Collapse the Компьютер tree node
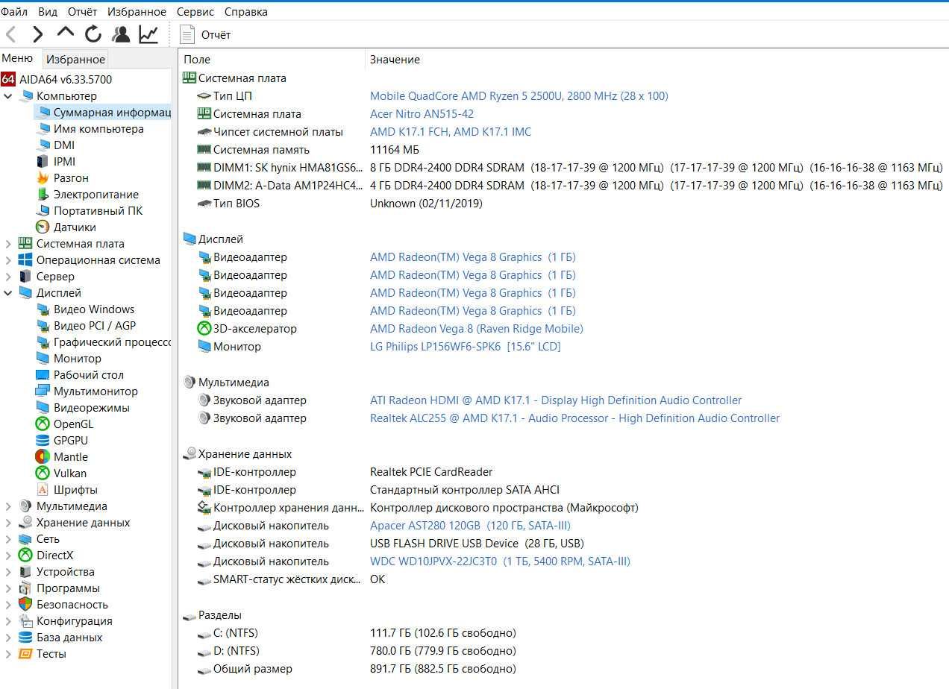This screenshot has width=949, height=689. tap(8, 96)
